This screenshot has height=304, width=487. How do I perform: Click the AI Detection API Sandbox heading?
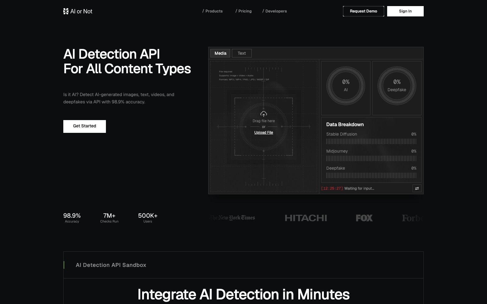click(111, 265)
